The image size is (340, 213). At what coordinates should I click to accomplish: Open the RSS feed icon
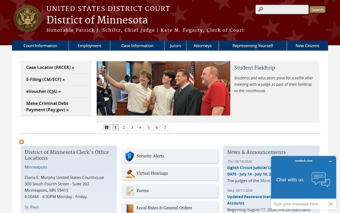pyautogui.click(x=22, y=142)
